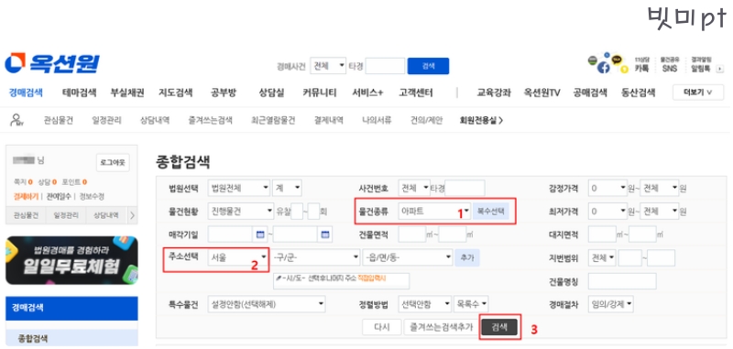Screen dimensions: 733x349
Task: Open the 지번범위 전체 dropdown
Action: coord(603,257)
